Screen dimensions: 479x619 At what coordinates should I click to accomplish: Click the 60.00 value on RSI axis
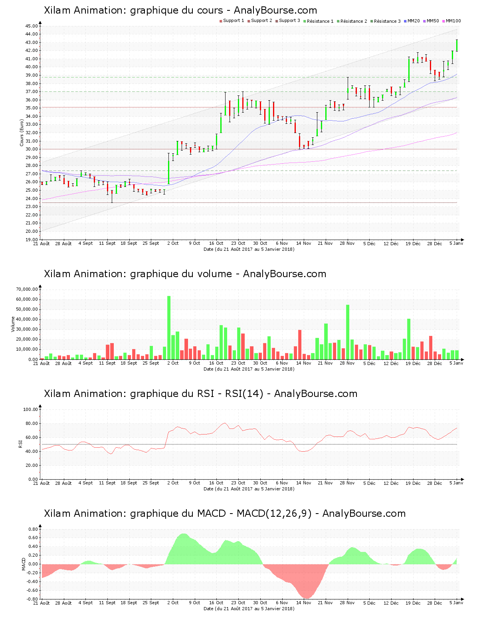pyautogui.click(x=32, y=437)
